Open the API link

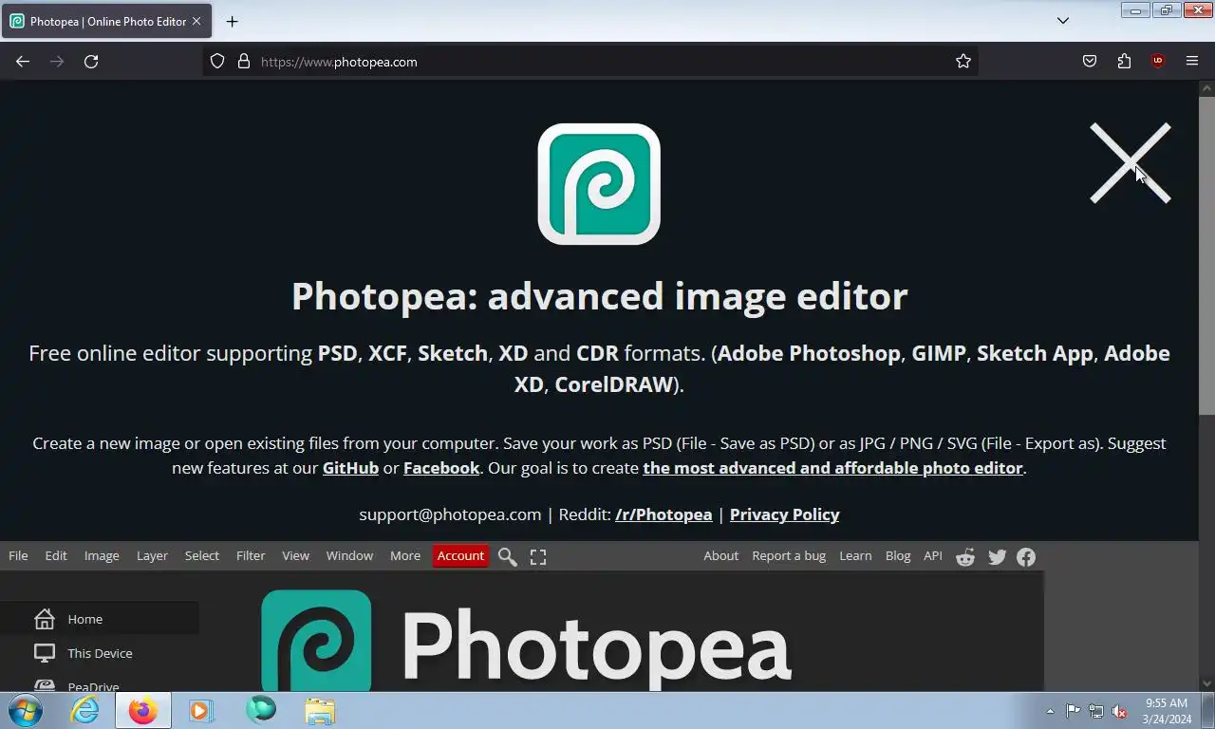coord(933,556)
